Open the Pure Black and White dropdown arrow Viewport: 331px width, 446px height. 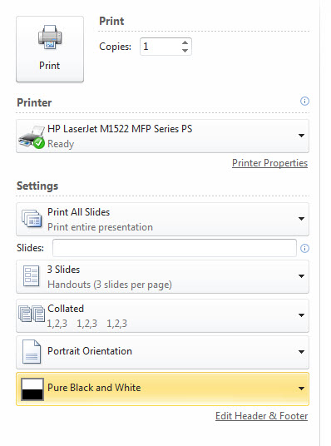click(301, 389)
